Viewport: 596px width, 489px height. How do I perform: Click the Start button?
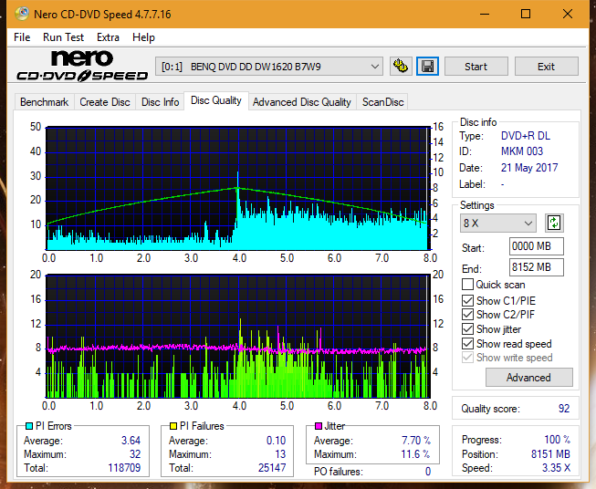pyautogui.click(x=476, y=67)
